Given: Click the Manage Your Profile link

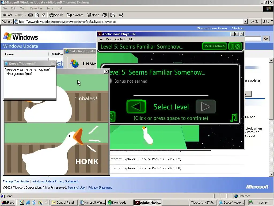Looking at the screenshot, I should (x=16, y=181).
